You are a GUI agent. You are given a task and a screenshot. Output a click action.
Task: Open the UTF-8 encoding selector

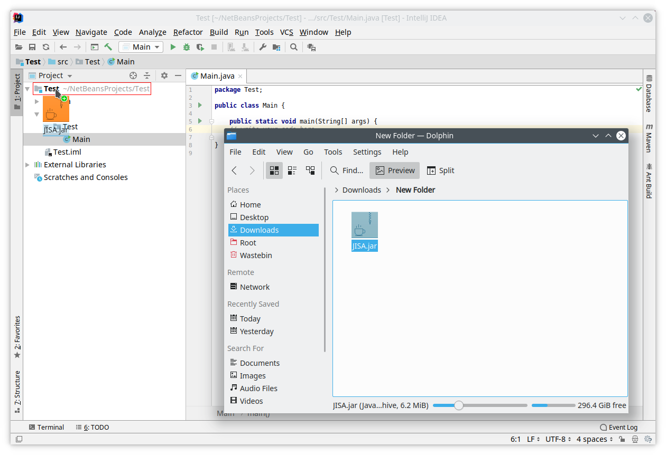558,439
